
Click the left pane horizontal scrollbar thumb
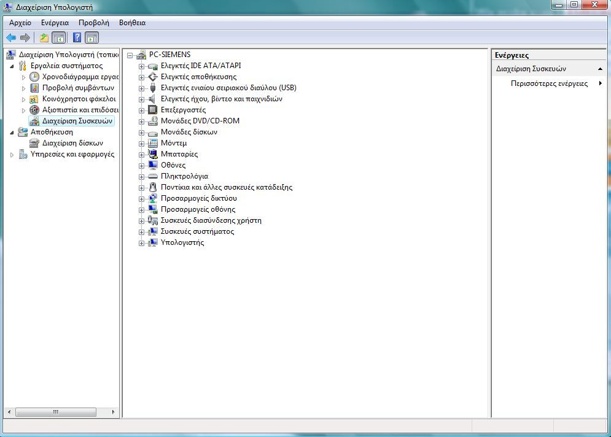[55, 412]
